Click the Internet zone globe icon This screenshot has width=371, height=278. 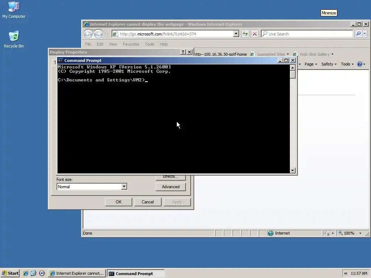tap(271, 233)
